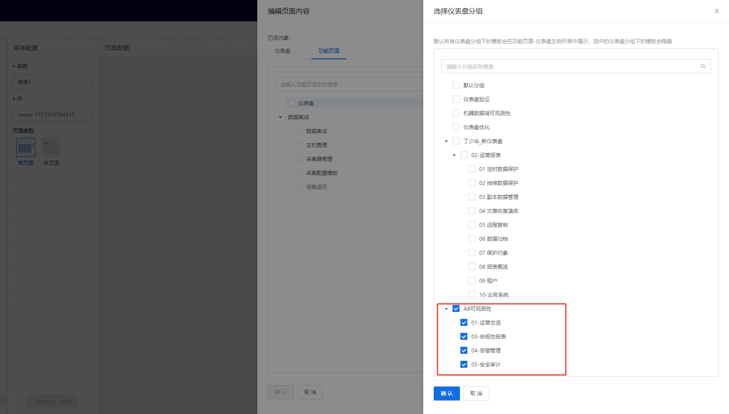
Task: Click 取消 in the 编辑页面内容 panel
Action: point(310,392)
